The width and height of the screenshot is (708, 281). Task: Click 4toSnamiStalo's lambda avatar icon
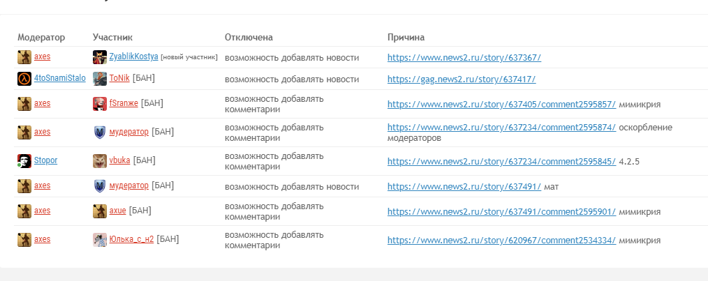[x=24, y=79]
